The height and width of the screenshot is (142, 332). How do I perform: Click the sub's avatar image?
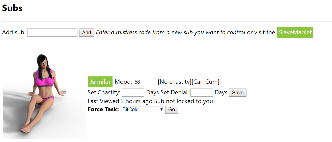click(x=44, y=96)
